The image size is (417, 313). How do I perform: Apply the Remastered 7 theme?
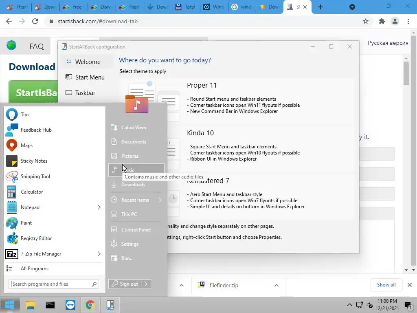click(237, 196)
